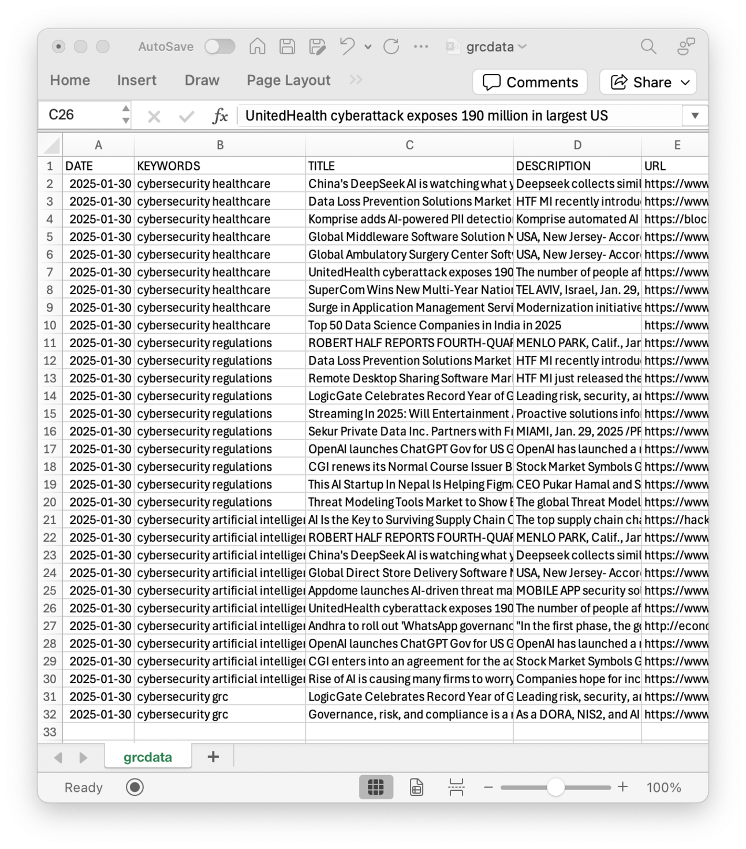Click cell 'This AI Startup In Nepal'

tap(409, 485)
